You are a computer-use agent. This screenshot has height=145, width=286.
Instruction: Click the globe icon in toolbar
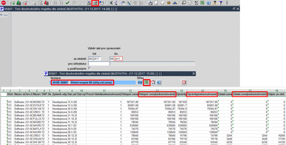[x=162, y=3]
